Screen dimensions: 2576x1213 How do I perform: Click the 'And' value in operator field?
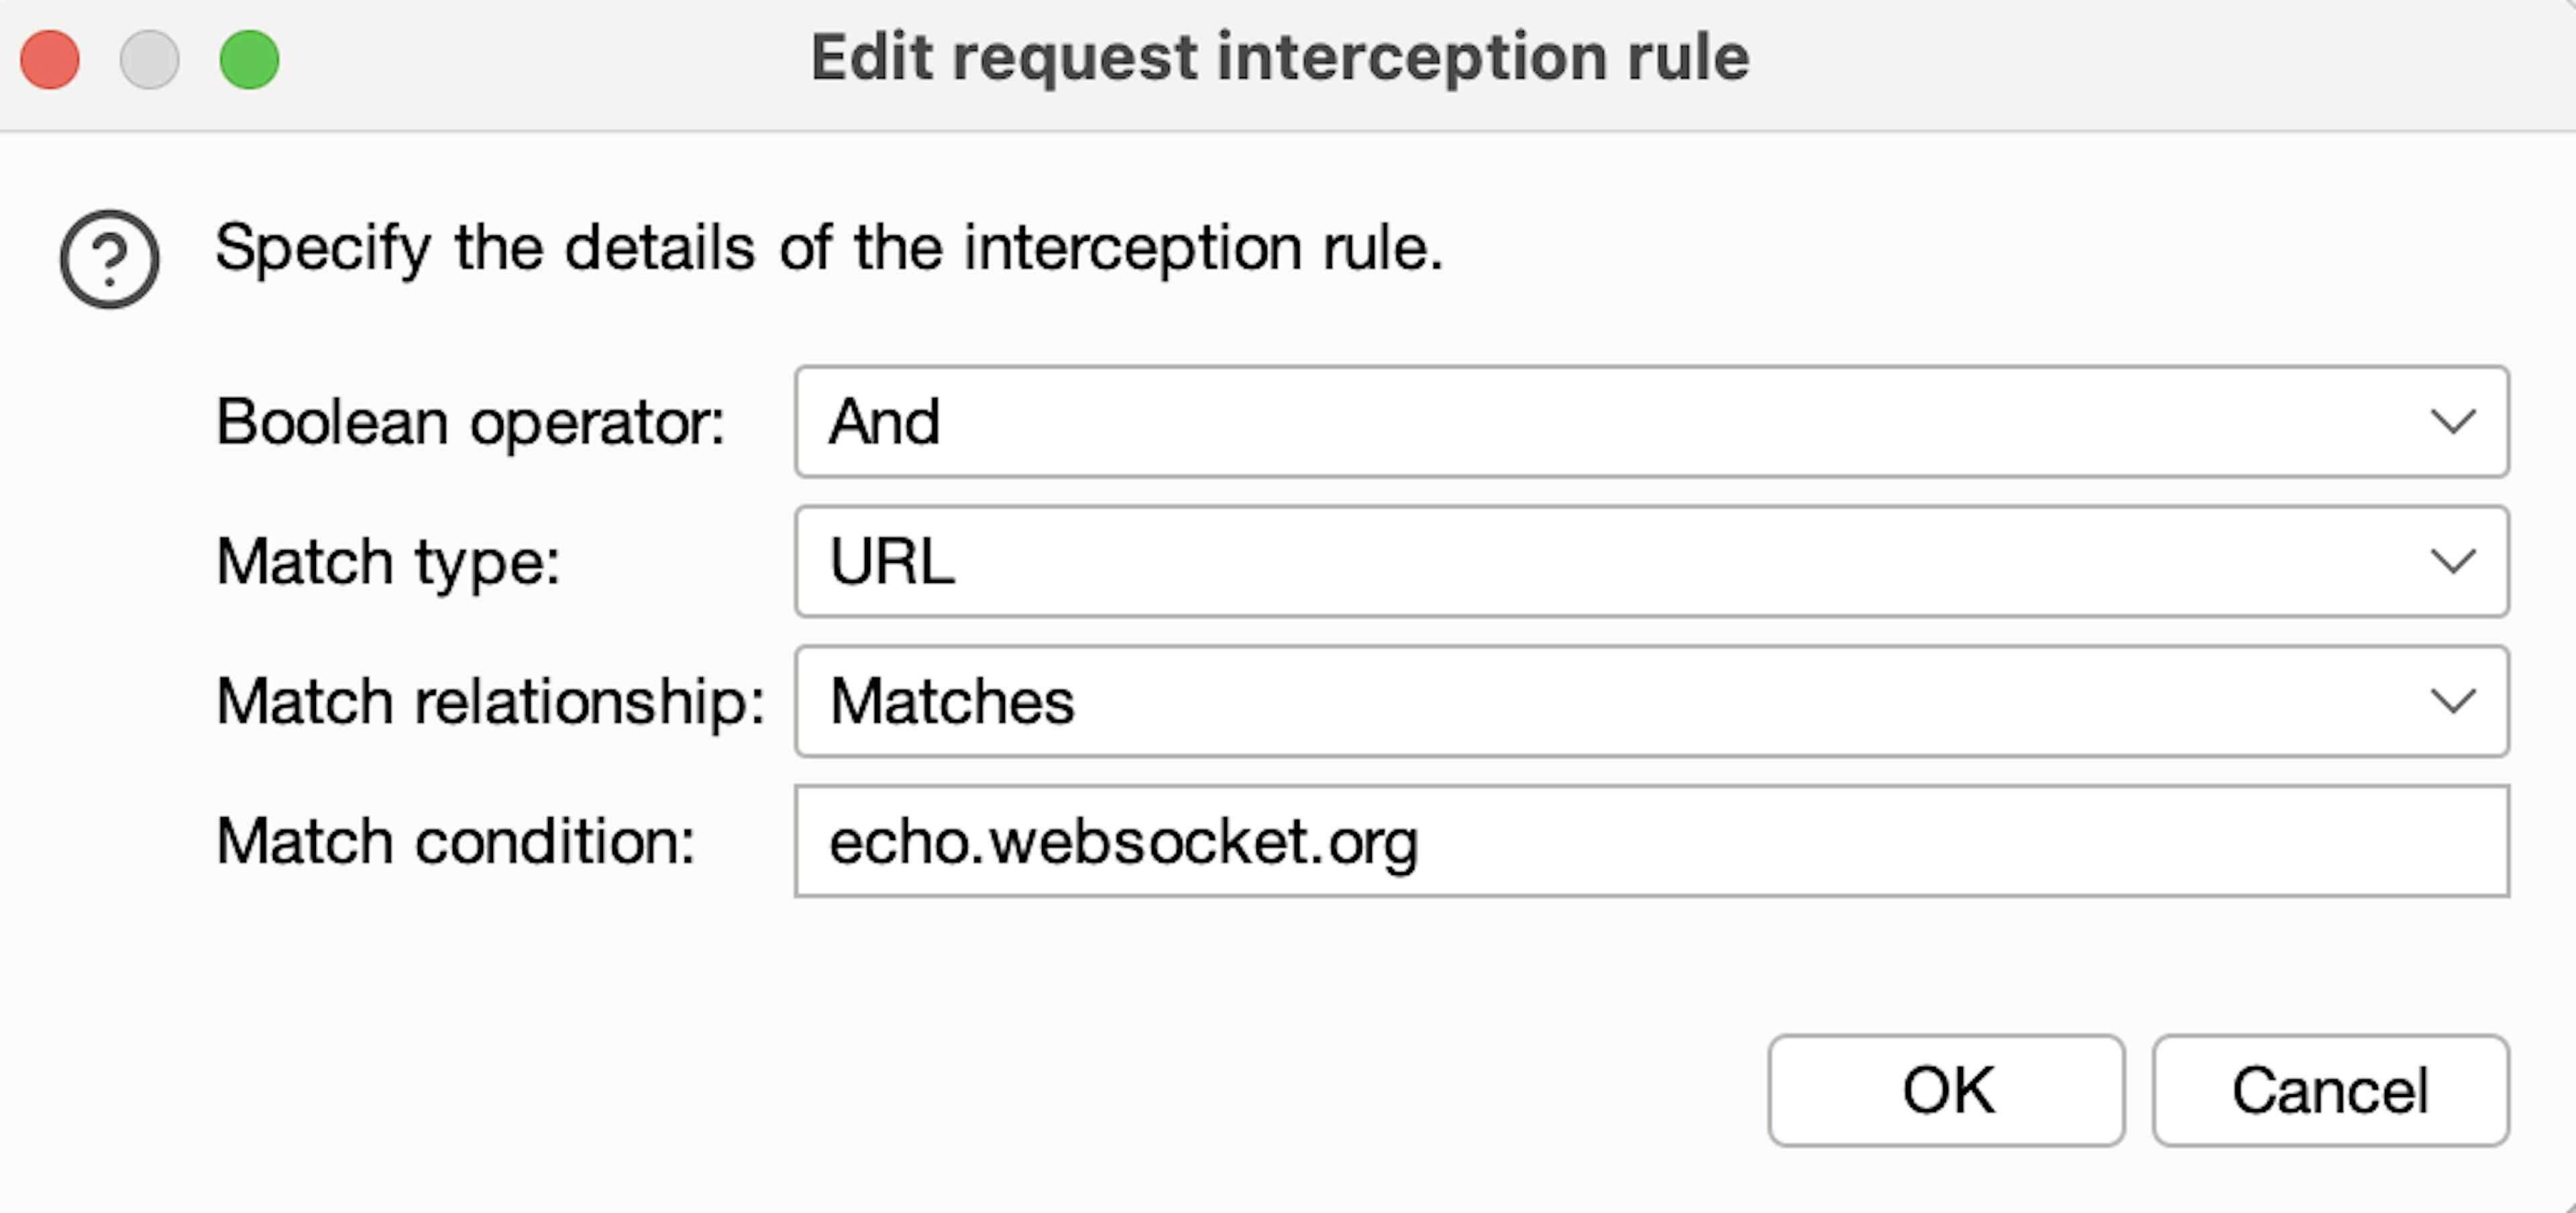coord(884,421)
